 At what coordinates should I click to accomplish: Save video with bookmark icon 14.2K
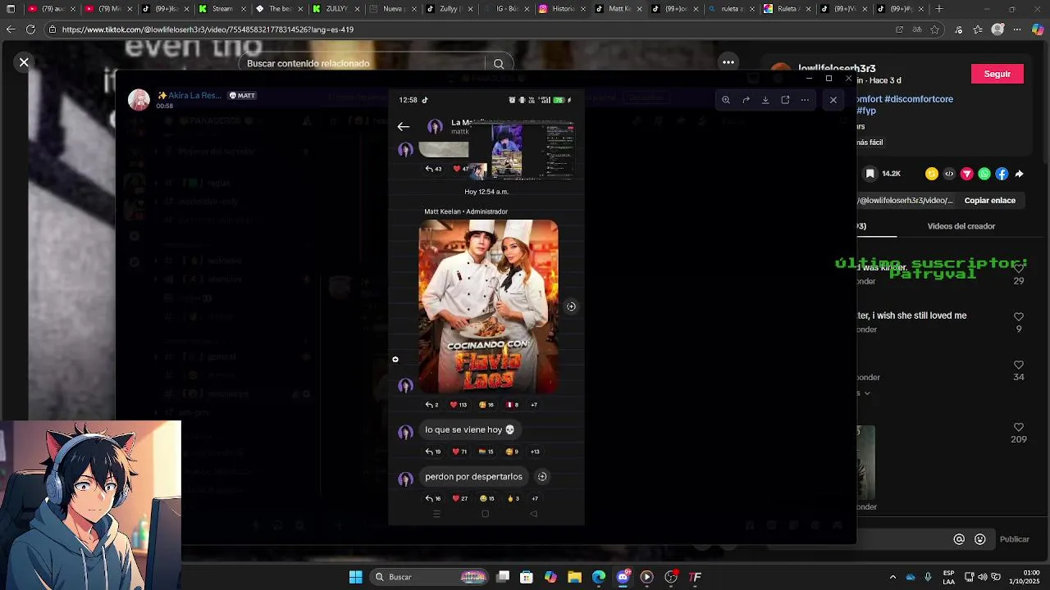[870, 174]
